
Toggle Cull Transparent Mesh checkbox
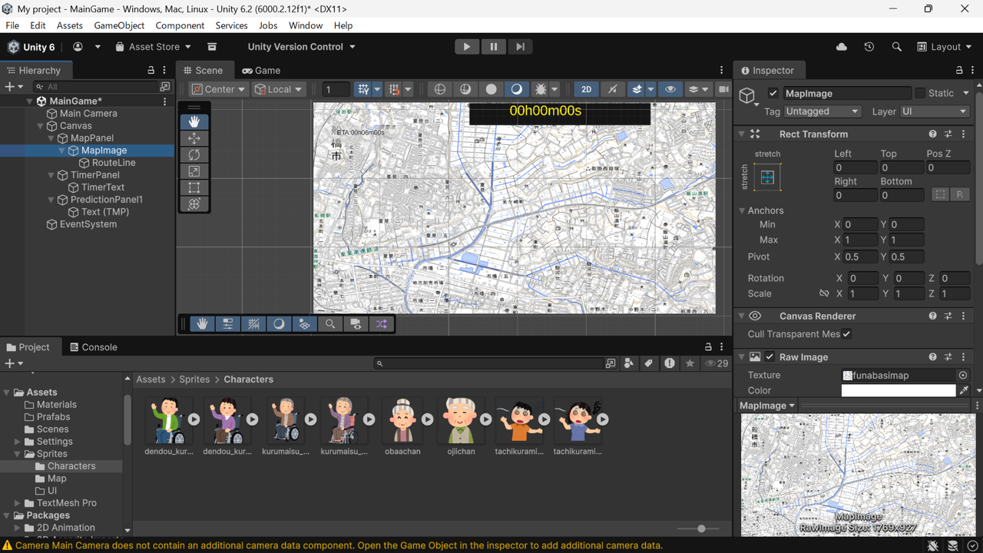pyautogui.click(x=846, y=334)
